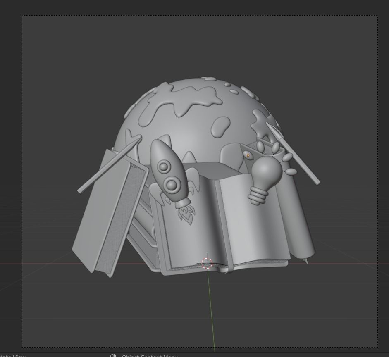Select the pencil leaning on the right side
The height and width of the screenshot is (357, 389).
[293, 153]
